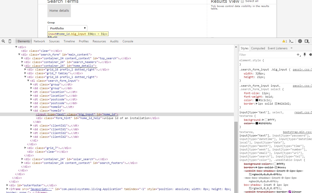Viewport: 312px width, 193px height.
Task: Show the console drawer icon
Action: [x=291, y=41]
